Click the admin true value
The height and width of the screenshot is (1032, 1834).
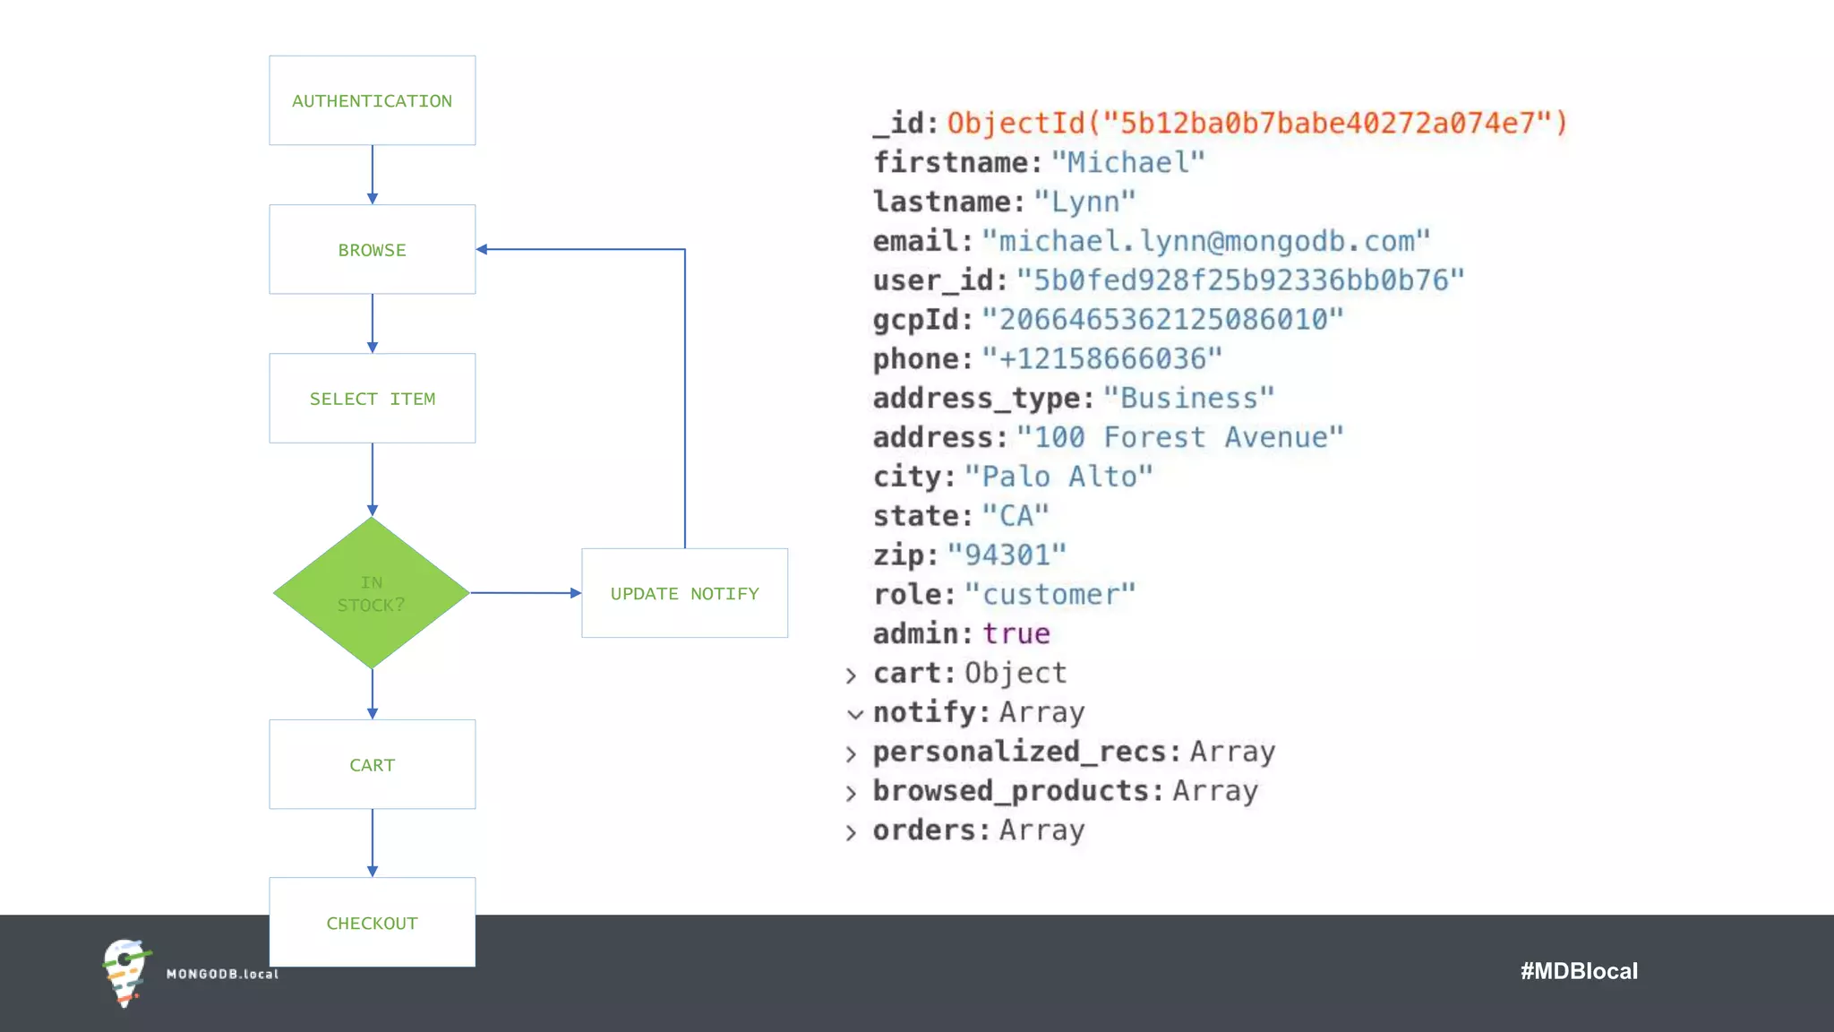tap(1016, 633)
